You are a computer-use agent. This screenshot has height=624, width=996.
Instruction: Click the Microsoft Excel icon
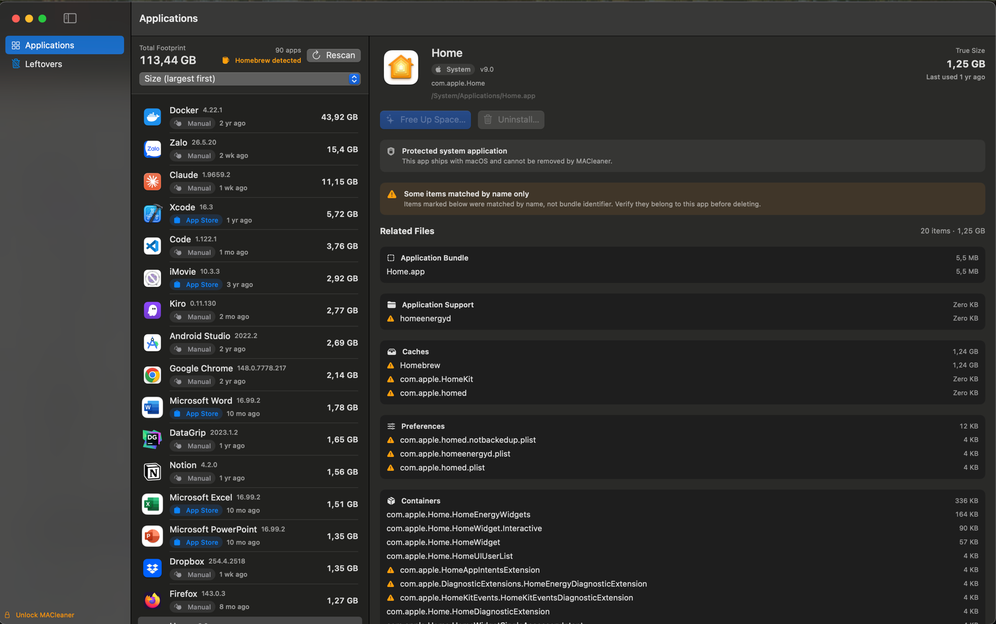pos(152,504)
